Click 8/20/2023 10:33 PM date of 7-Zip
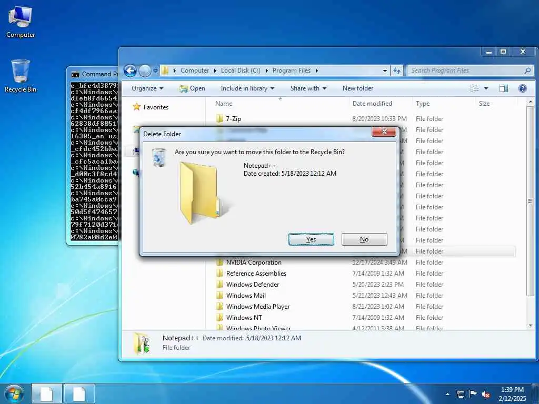The width and height of the screenshot is (539, 404). [380, 119]
